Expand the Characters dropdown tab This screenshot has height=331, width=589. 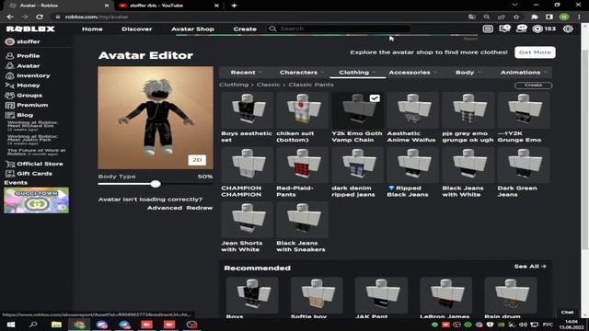pos(301,73)
